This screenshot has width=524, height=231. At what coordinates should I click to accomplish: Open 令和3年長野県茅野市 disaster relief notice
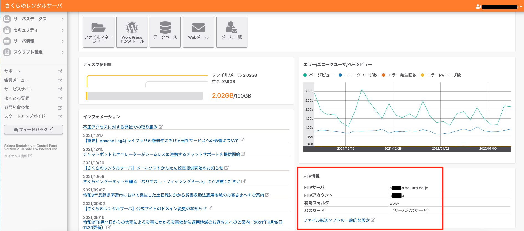click(x=174, y=195)
